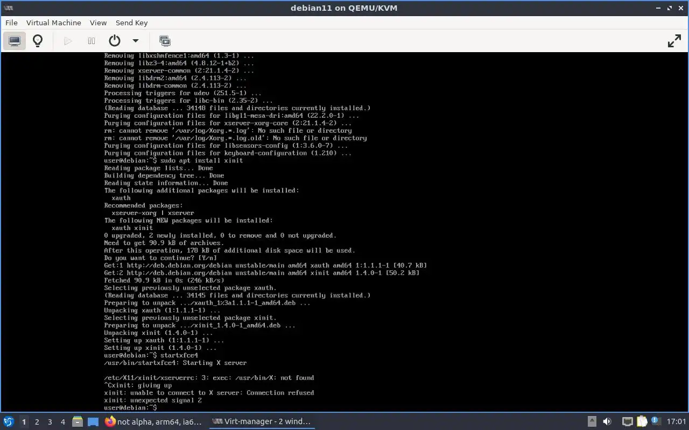This screenshot has width=689, height=430.
Task: Open the update notification tray icon
Action: [656, 422]
